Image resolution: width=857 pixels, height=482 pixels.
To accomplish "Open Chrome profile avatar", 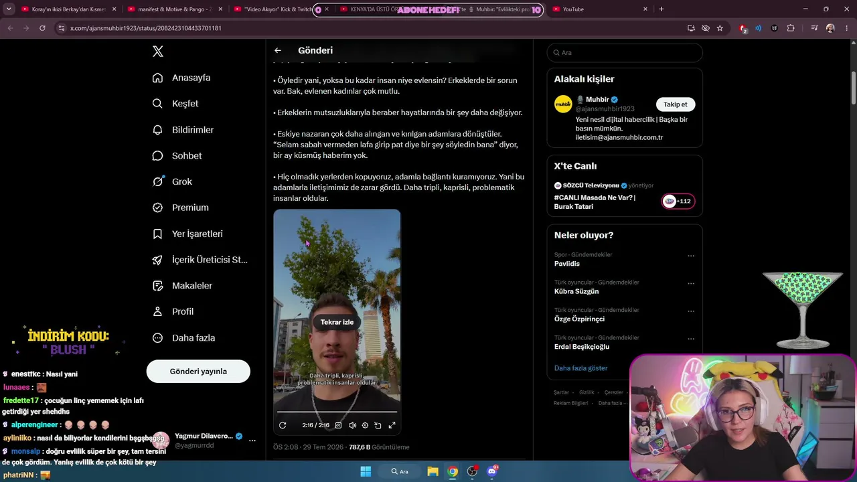I will point(830,28).
